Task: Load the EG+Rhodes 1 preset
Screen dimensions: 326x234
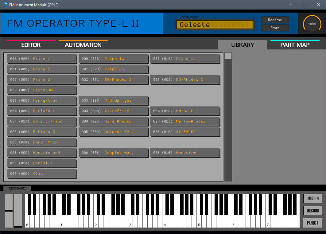Action: pos(114,80)
